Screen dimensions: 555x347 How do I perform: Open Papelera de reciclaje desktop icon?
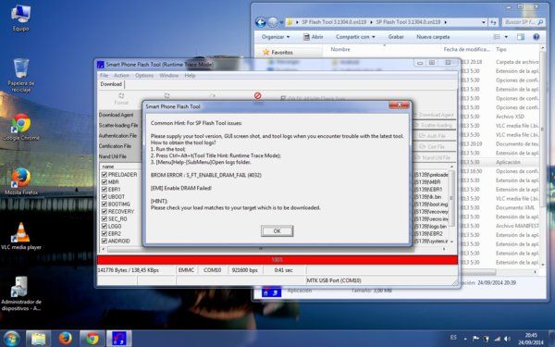21,76
